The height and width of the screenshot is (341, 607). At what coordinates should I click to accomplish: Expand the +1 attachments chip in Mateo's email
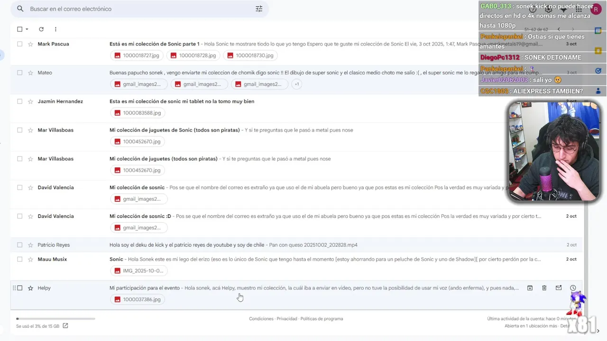297,84
